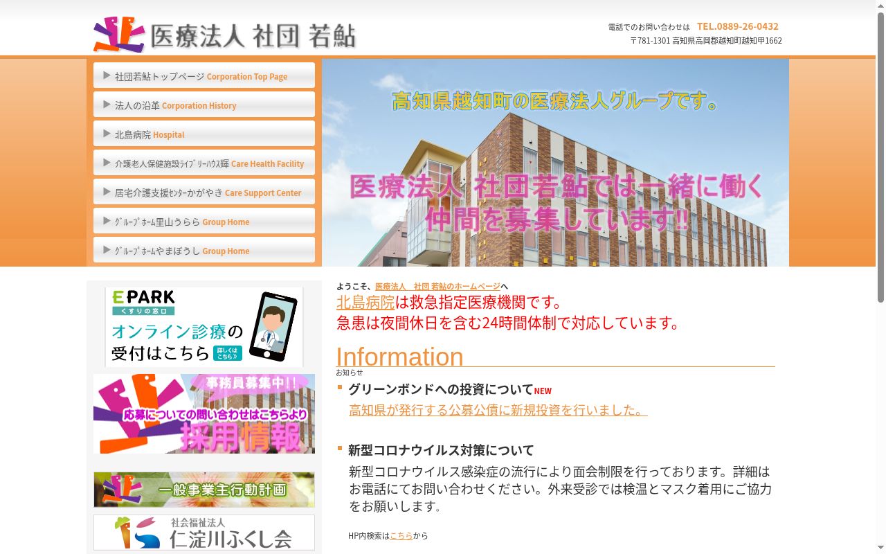Click the Information heading
Viewport: 886px width, 554px height.
[400, 357]
